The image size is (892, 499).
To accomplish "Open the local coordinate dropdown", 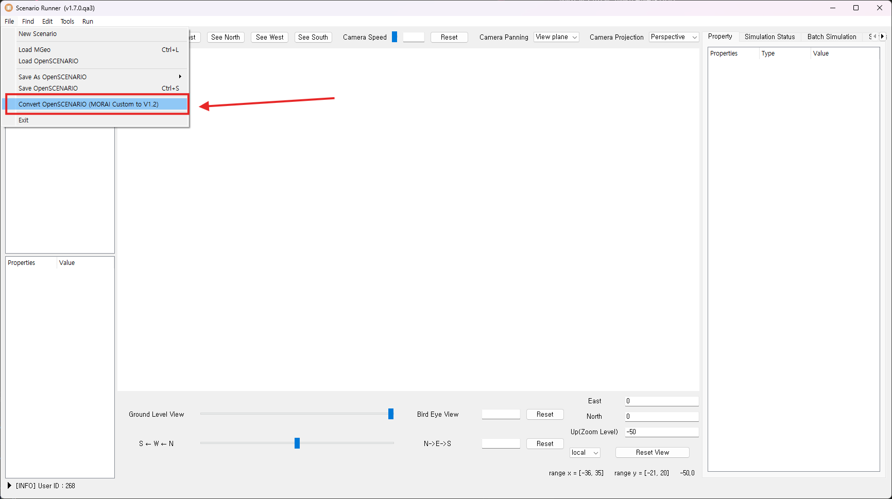I will [x=585, y=453].
